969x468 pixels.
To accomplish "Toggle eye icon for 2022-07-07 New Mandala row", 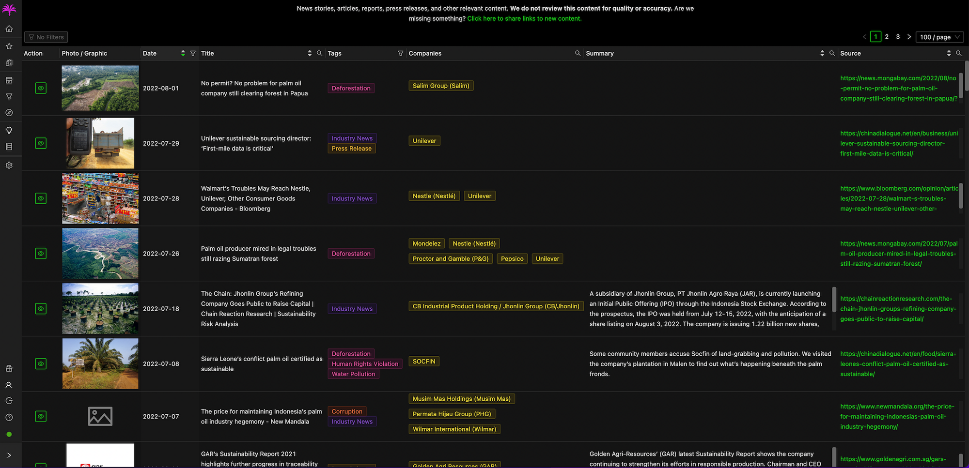I will click(x=41, y=416).
